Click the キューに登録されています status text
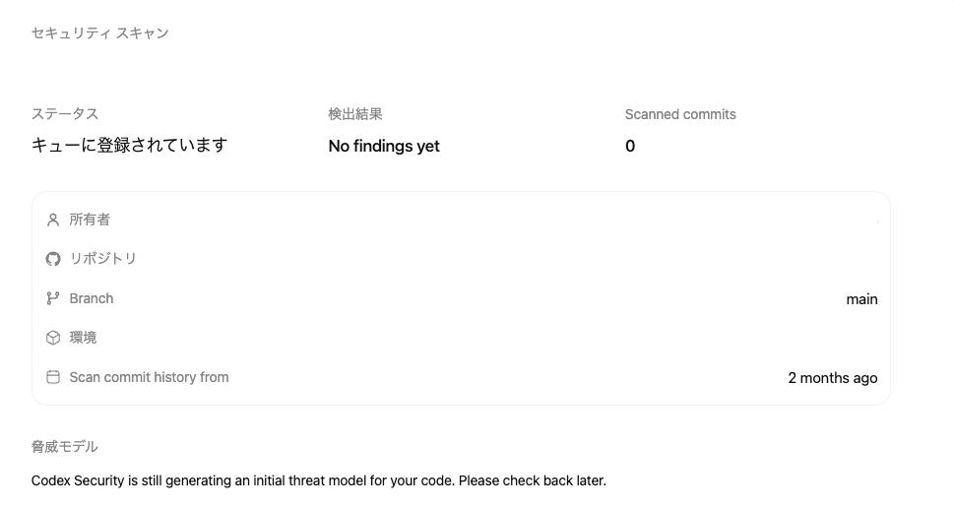The width and height of the screenshot is (954, 509). [129, 146]
